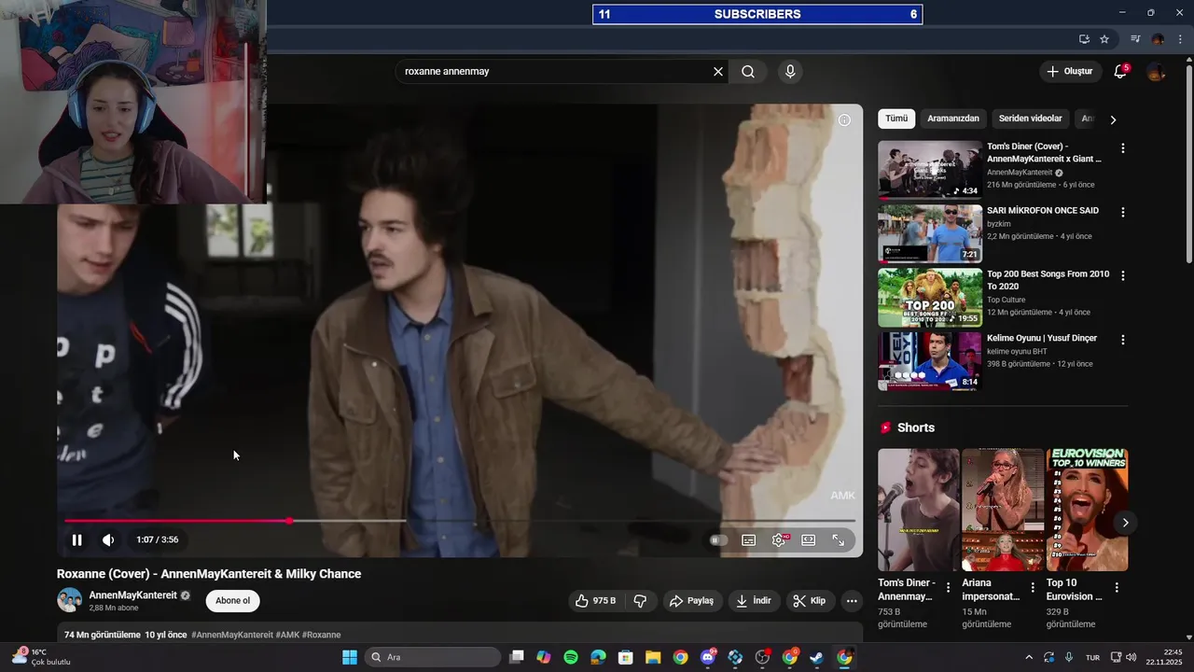
Task: Share the video with Paylaş
Action: [x=692, y=601]
